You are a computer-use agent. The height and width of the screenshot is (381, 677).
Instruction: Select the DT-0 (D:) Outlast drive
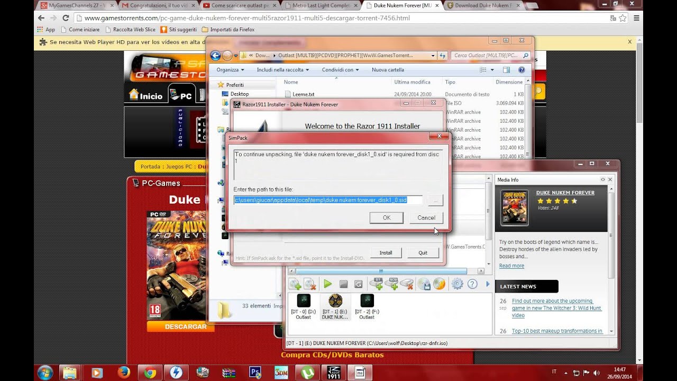click(x=304, y=307)
